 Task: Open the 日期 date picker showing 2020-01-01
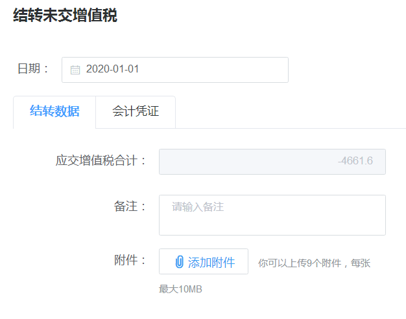(x=175, y=70)
